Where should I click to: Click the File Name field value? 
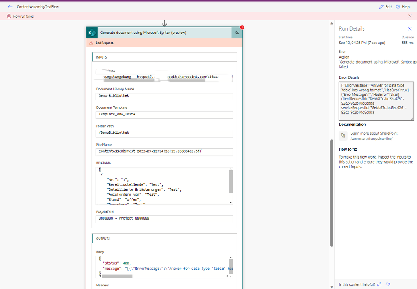point(164,152)
